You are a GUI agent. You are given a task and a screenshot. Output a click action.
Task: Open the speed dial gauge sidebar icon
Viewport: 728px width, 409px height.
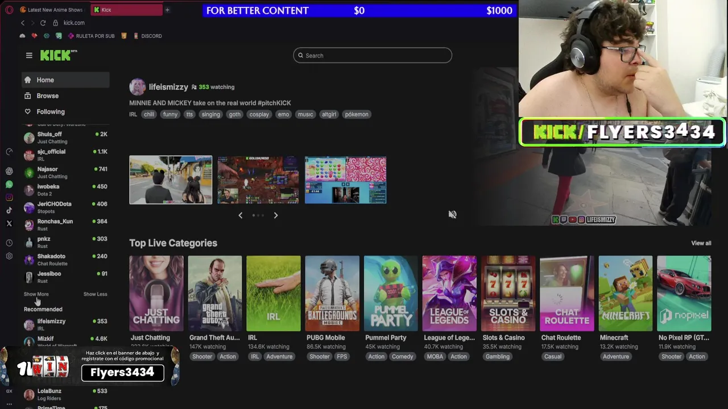click(x=9, y=152)
